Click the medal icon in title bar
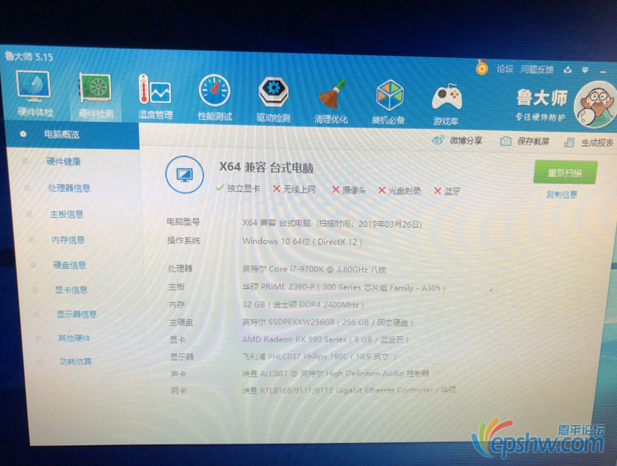 click(x=482, y=68)
